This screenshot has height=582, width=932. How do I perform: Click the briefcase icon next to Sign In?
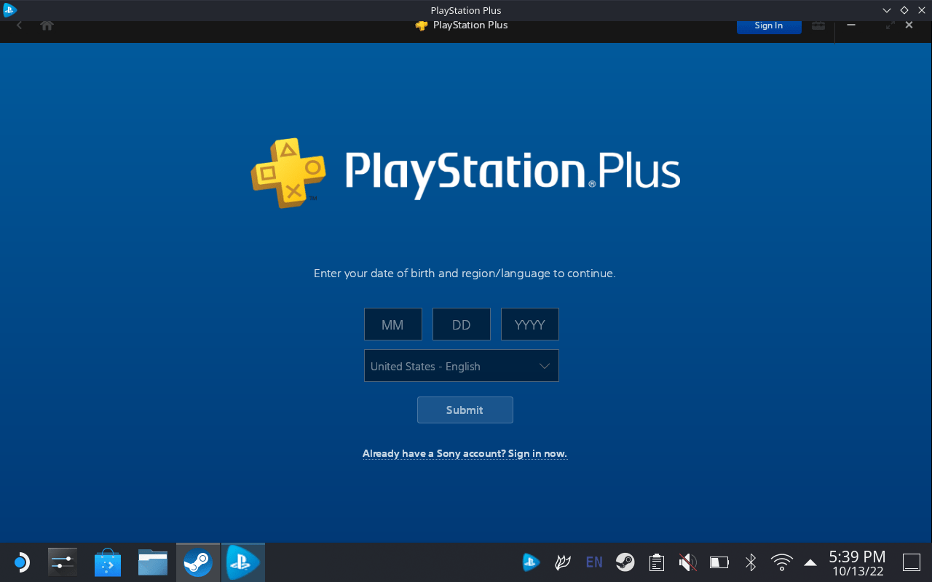pos(818,25)
